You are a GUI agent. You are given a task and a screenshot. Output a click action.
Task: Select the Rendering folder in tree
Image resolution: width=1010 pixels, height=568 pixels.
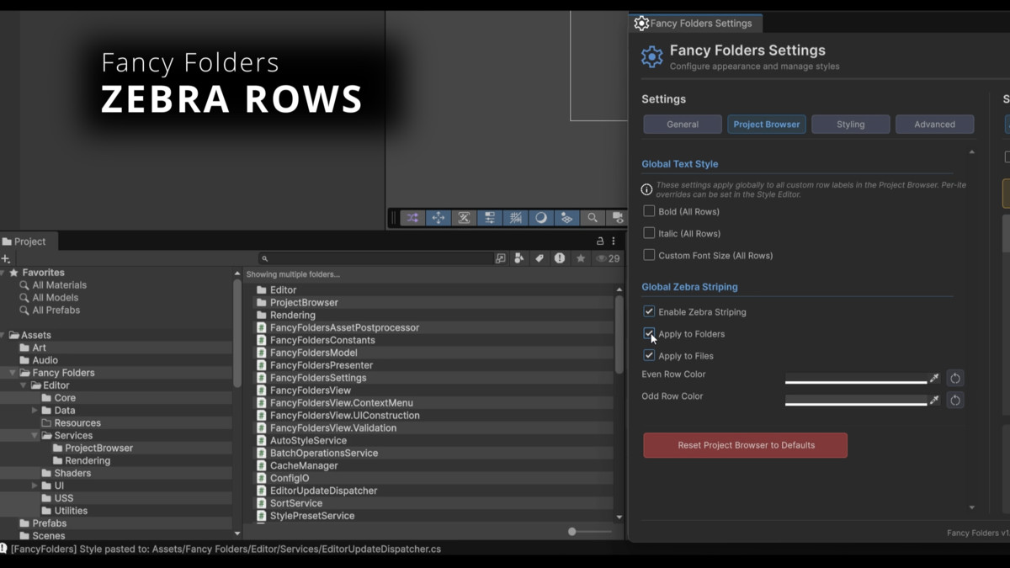click(88, 460)
